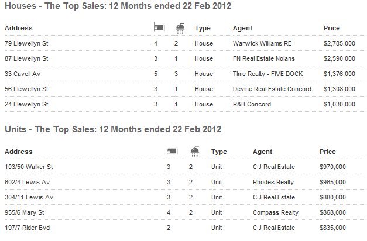Click the bedrooms icon in Houses table
The image size is (367, 241).
tap(159, 27)
